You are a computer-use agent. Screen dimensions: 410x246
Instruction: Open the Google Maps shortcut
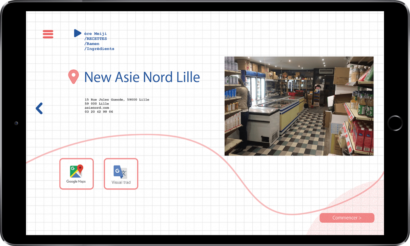point(76,174)
